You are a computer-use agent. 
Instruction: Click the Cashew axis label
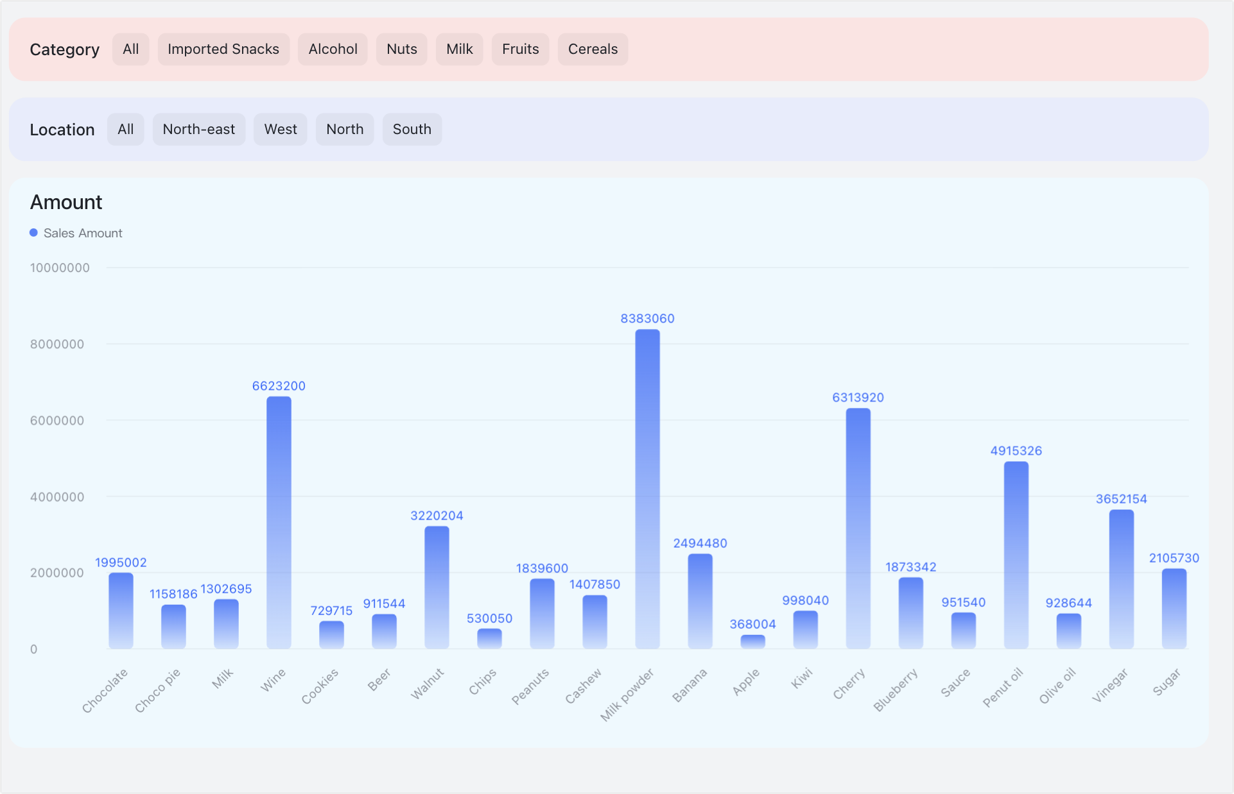(584, 686)
